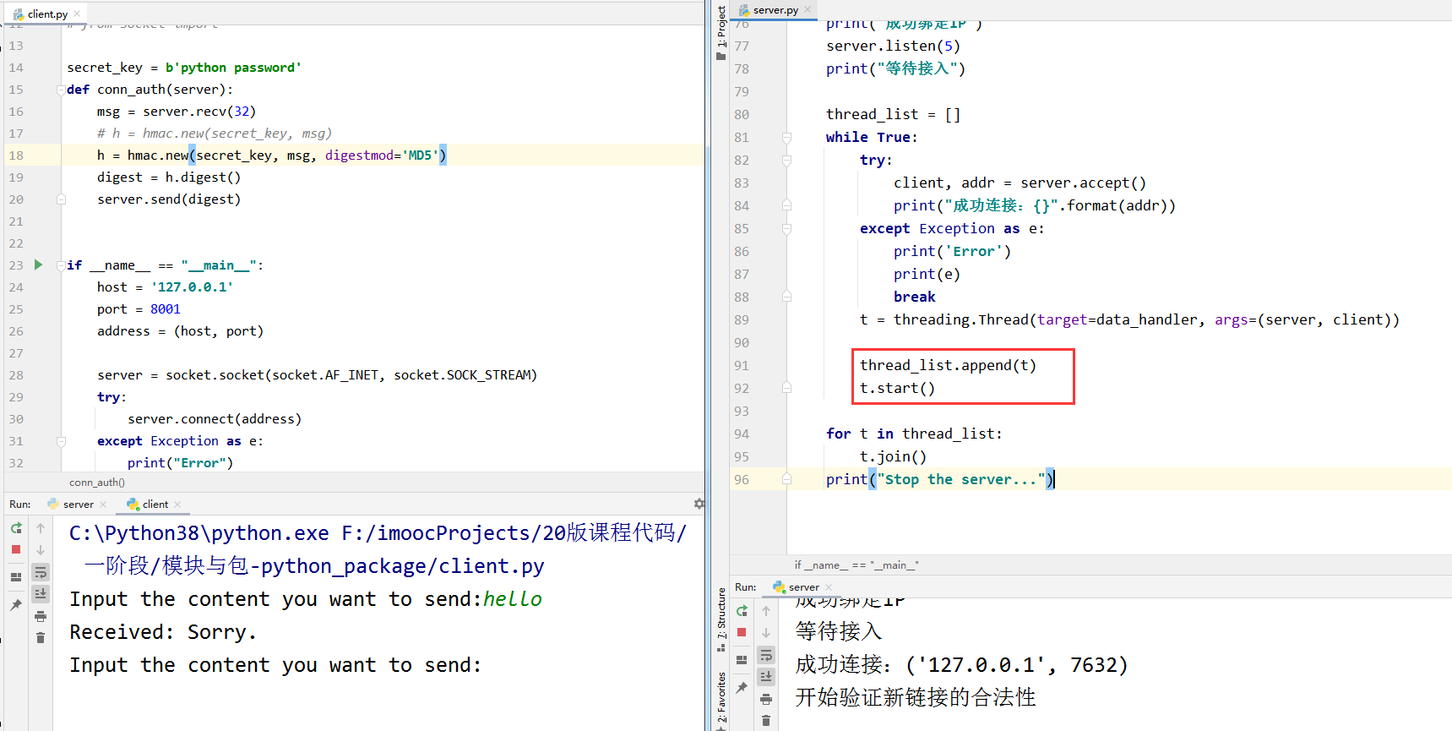Collapse the conn_auth function at line 15
The image size is (1452, 731).
(61, 90)
